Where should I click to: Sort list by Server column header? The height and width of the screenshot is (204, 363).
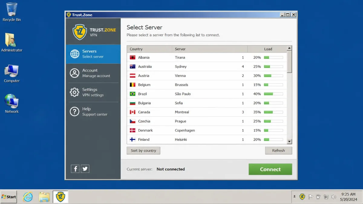point(210,49)
